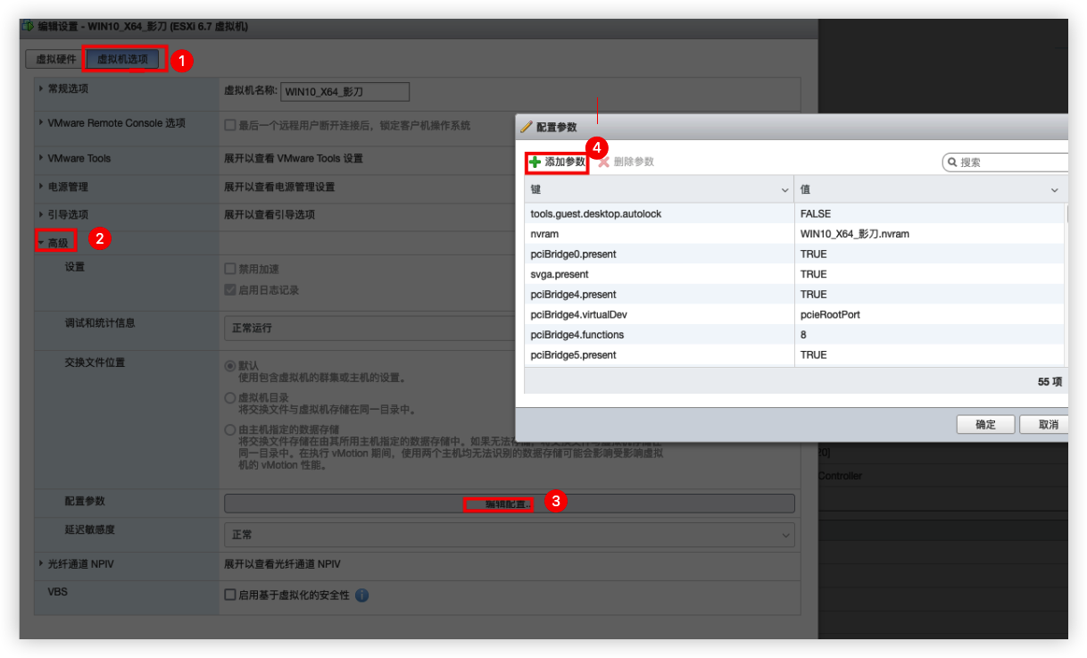The width and height of the screenshot is (1087, 658).
Task: Open the 键 column header dropdown
Action: (784, 190)
